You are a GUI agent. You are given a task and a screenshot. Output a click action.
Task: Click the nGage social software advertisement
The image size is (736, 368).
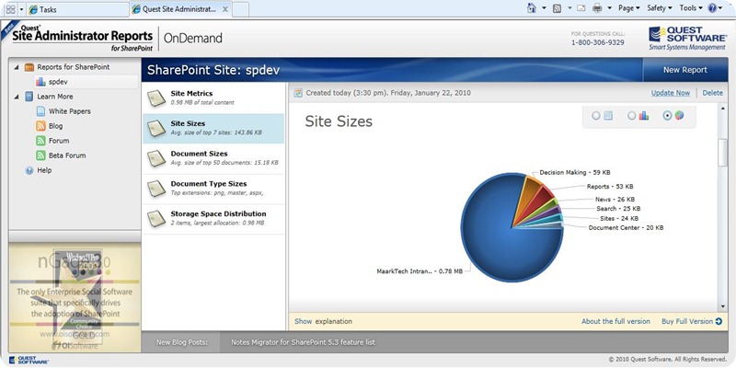coord(75,298)
